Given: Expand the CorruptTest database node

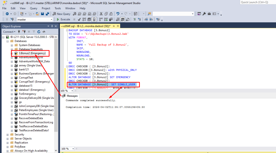Looking at the screenshot, I should click(x=12, y=78).
